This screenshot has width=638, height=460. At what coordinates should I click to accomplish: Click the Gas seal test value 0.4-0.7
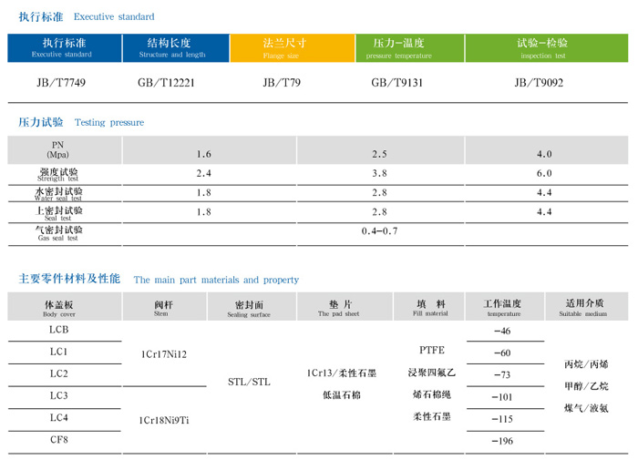tap(379, 232)
